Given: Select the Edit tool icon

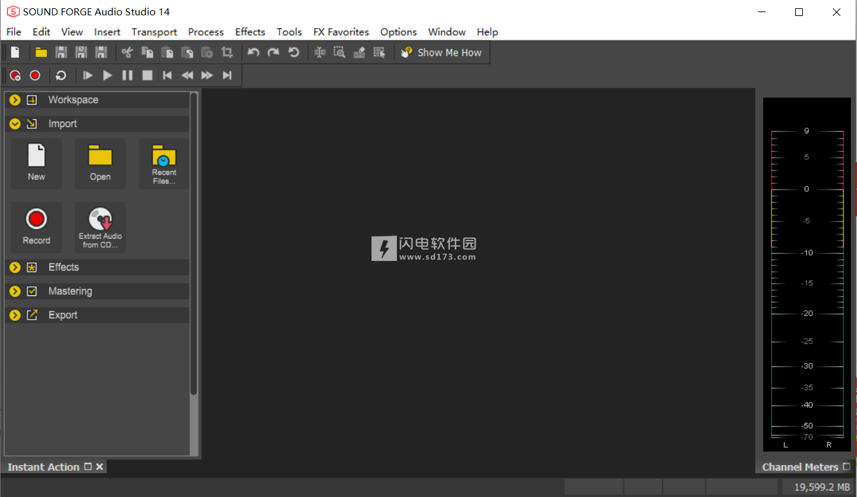Looking at the screenshot, I should point(320,52).
